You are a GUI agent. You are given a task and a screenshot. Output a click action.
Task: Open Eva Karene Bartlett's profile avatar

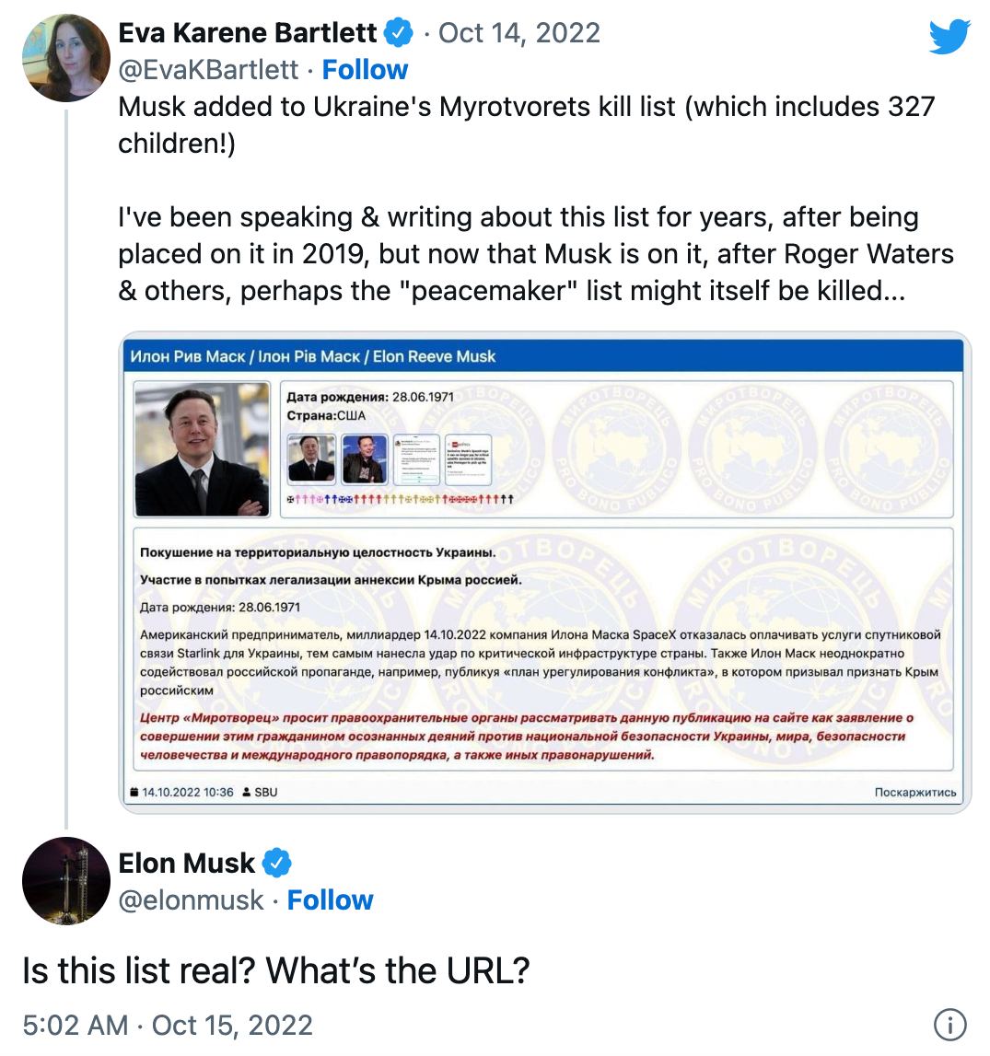coord(65,57)
